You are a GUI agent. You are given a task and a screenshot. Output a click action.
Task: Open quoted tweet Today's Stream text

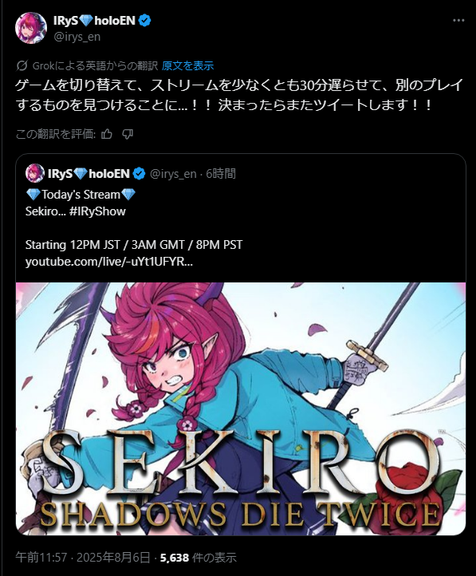pyautogui.click(x=81, y=195)
